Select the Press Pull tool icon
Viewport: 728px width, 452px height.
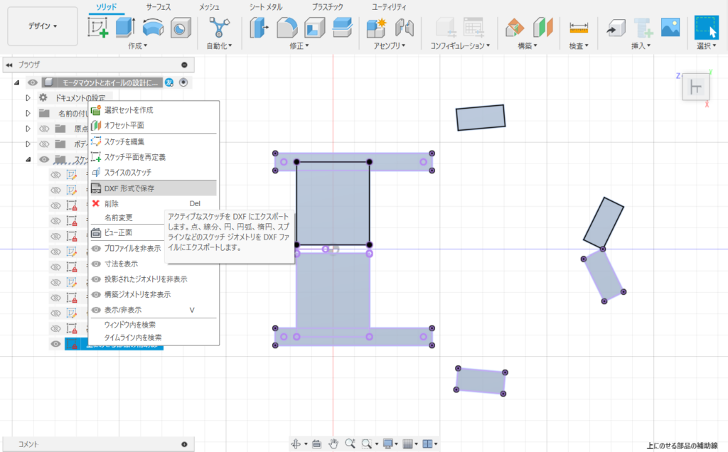point(259,28)
